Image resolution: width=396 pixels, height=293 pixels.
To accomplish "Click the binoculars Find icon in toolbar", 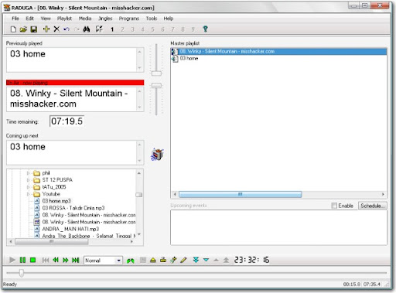I will (x=87, y=29).
